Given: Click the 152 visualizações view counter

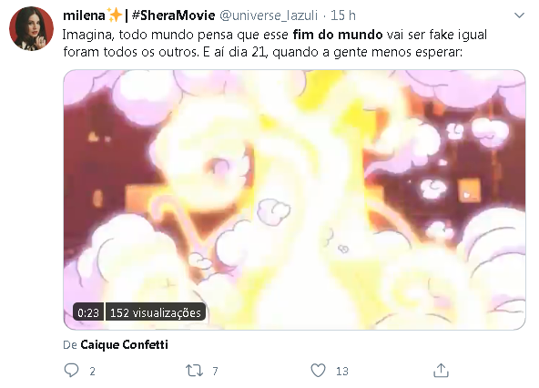Looking at the screenshot, I should tap(156, 312).
